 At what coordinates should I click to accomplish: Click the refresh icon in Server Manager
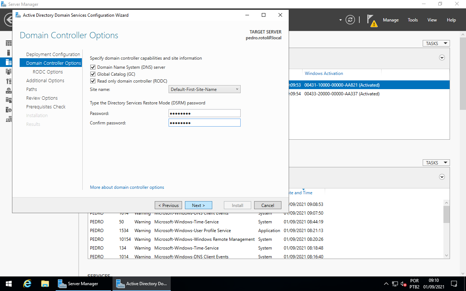(x=350, y=20)
